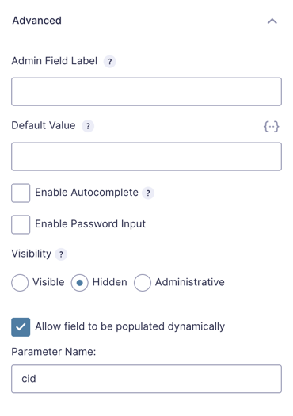The width and height of the screenshot is (293, 416).
Task: Click the 'Administrative' option label text
Action: point(190,282)
